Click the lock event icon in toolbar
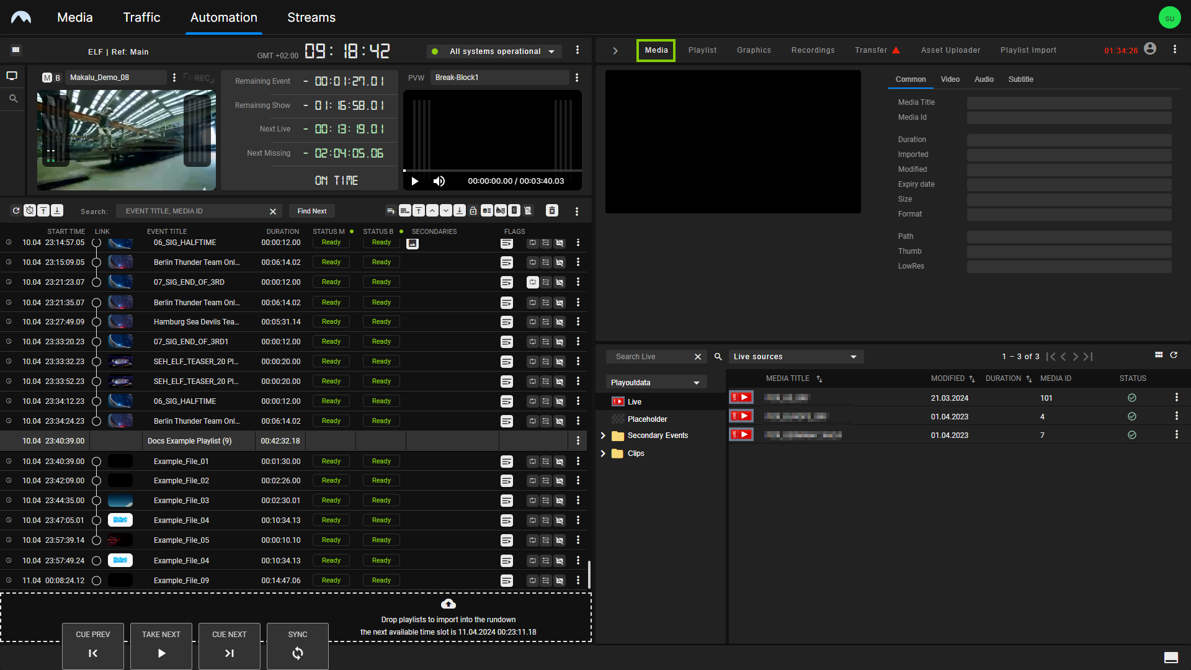Screen dimensions: 1191x670 (x=474, y=211)
